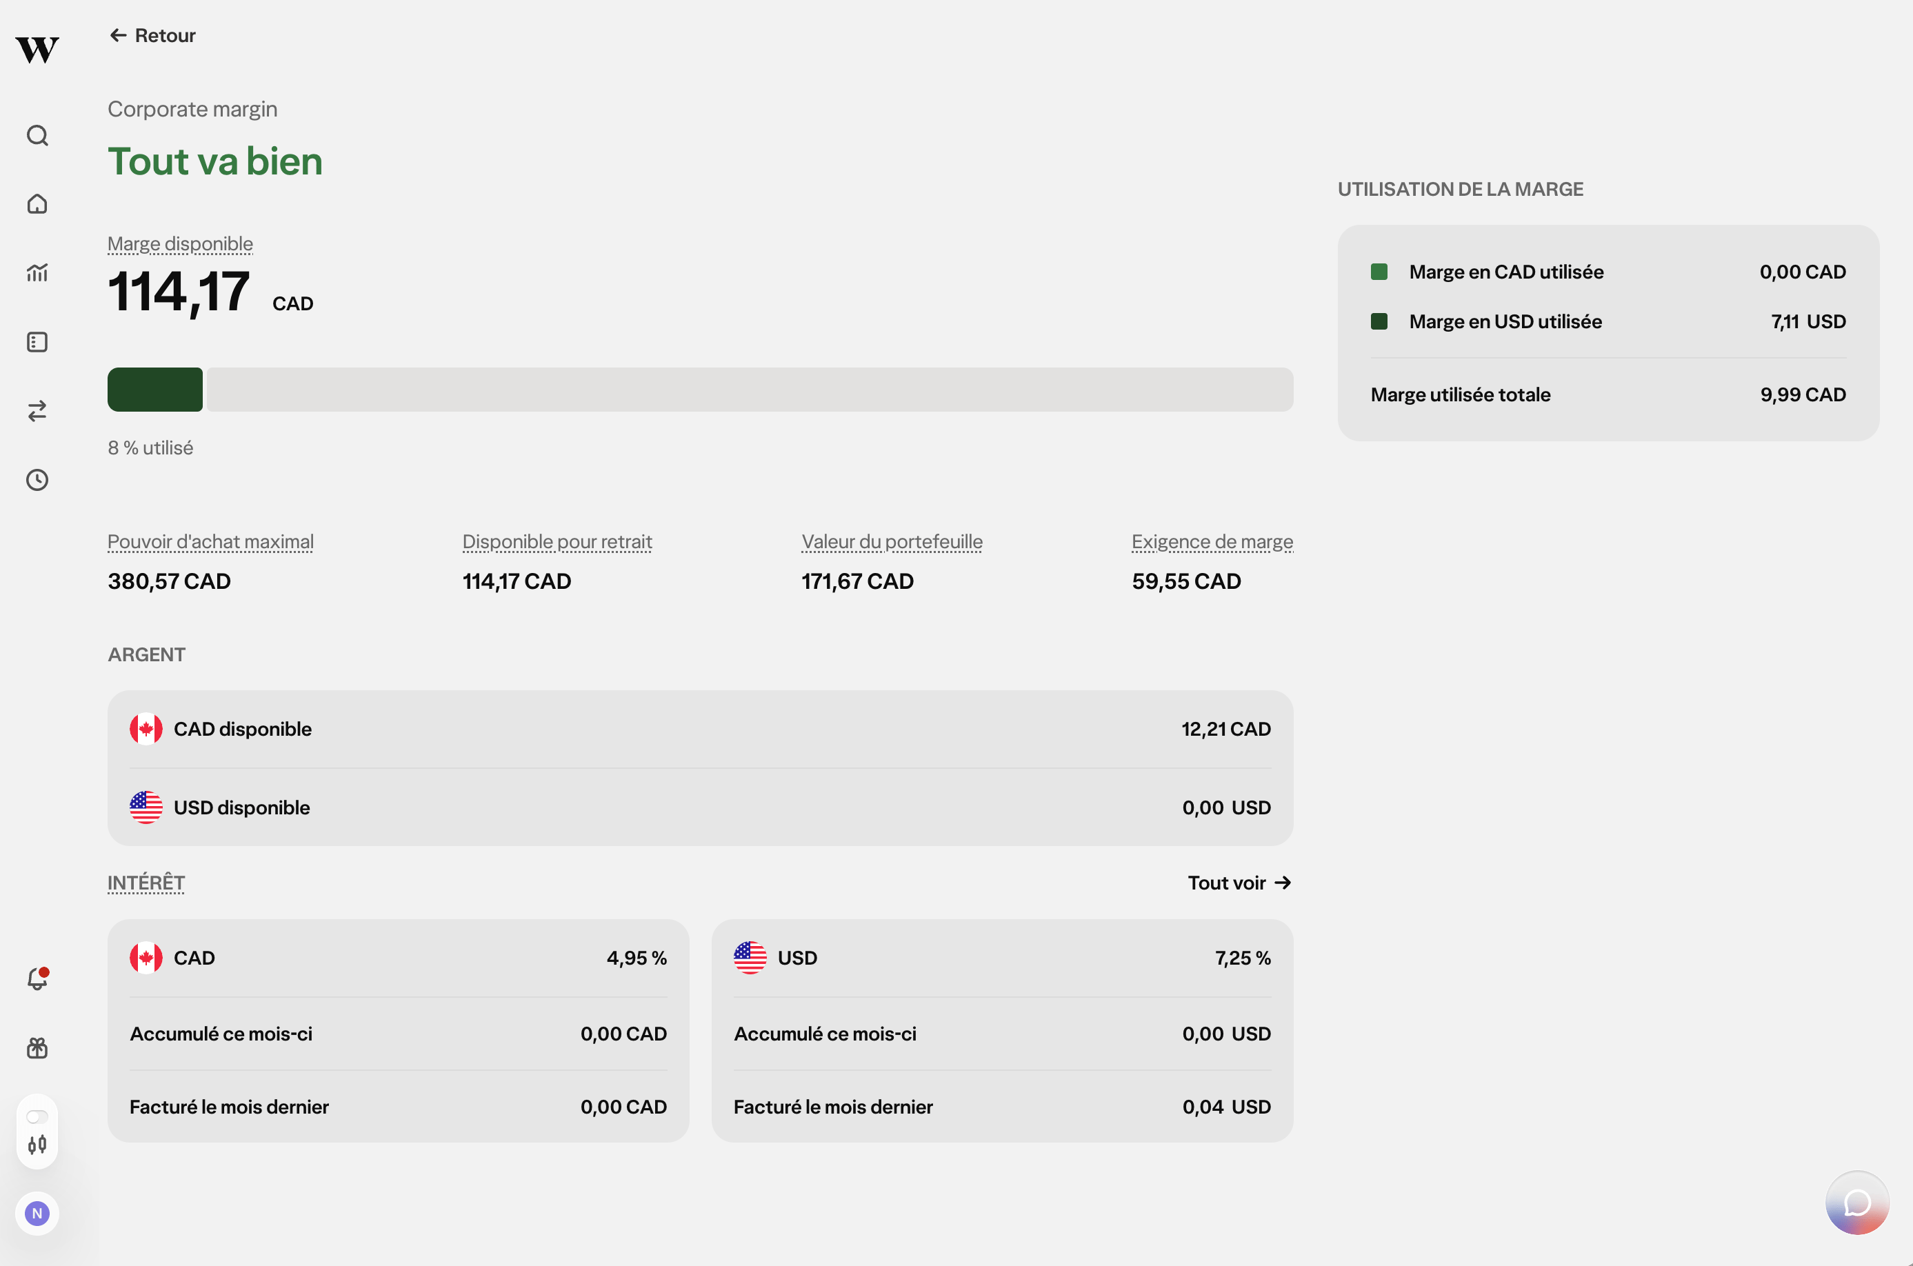The image size is (1913, 1266).
Task: Click Exigence de marge label
Action: 1212,541
